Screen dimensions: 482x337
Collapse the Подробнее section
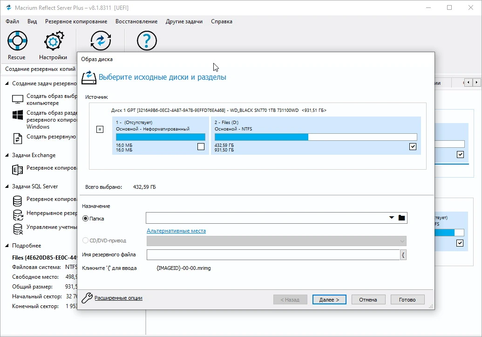coord(7,246)
